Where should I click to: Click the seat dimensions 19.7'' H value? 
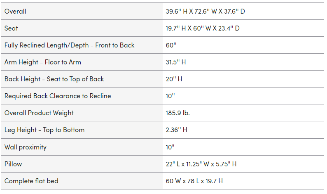coord(202,28)
